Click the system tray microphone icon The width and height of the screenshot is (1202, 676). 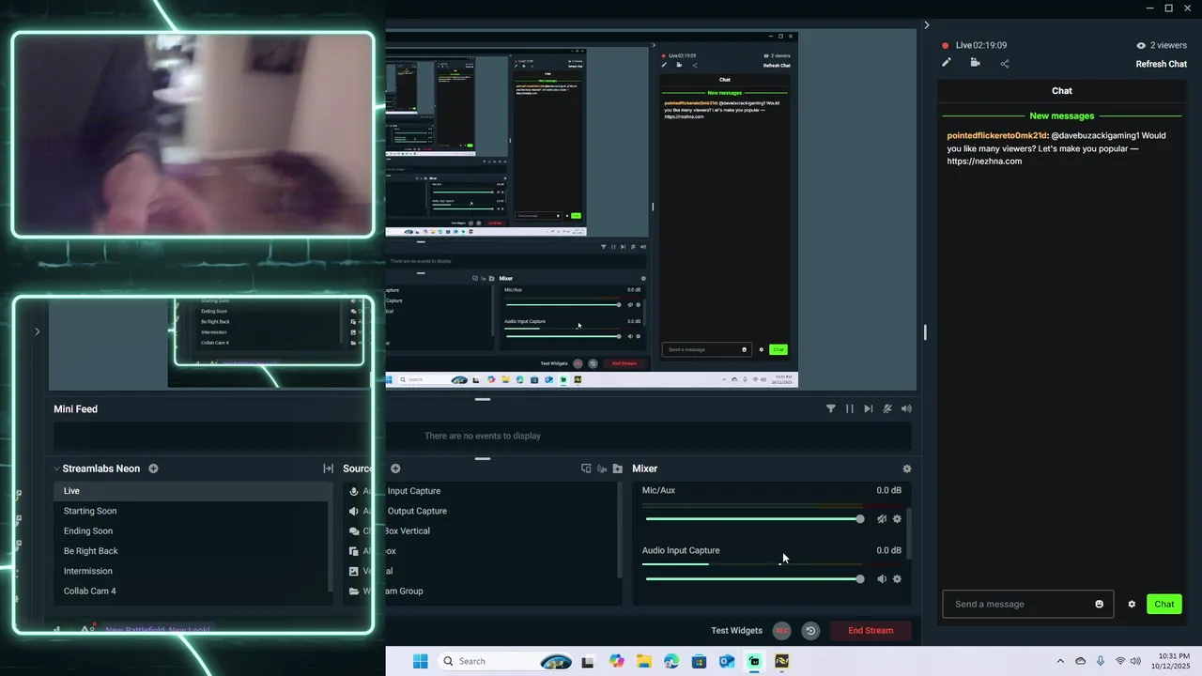(x=1101, y=661)
